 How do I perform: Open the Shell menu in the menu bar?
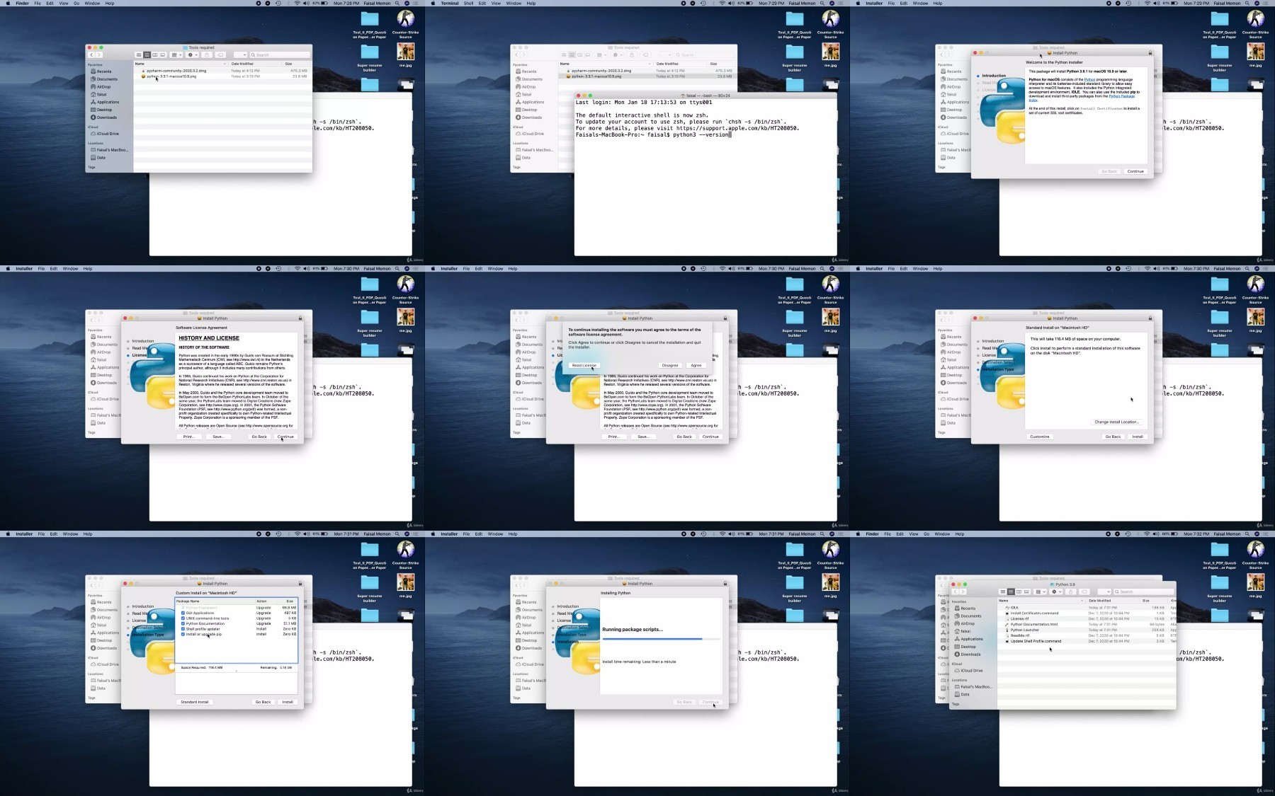(x=468, y=3)
